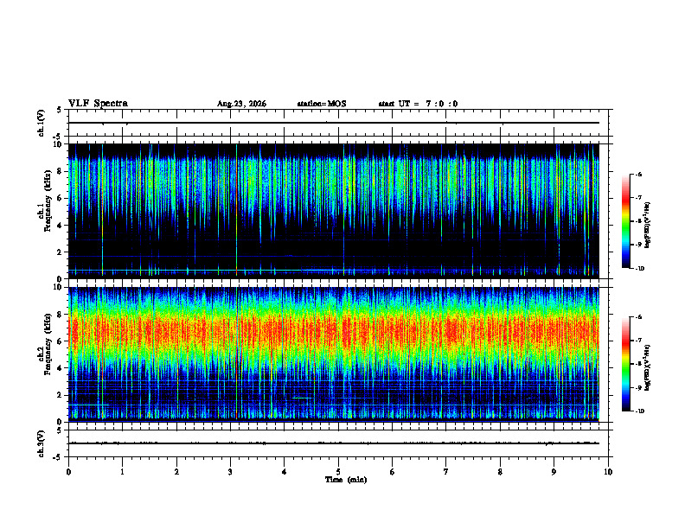Click the "VLF Spectra" title text
Viewport: 685px width, 529px height.
[98, 104]
